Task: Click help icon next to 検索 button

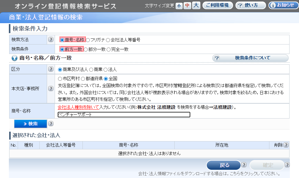Action: (x=51, y=123)
